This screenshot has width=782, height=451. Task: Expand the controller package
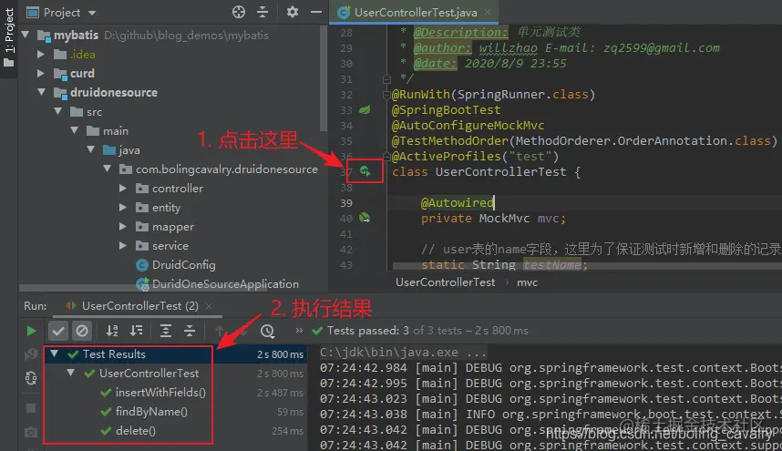click(123, 188)
